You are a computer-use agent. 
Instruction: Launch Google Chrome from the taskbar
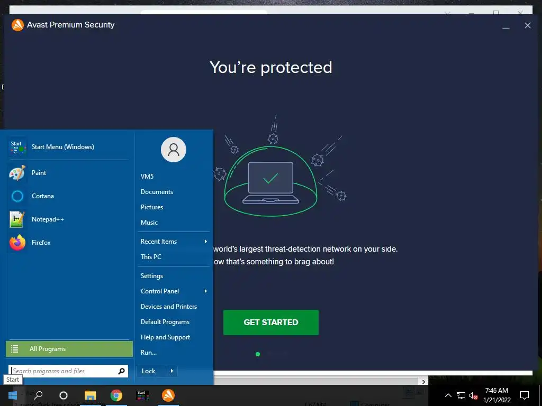(116, 395)
